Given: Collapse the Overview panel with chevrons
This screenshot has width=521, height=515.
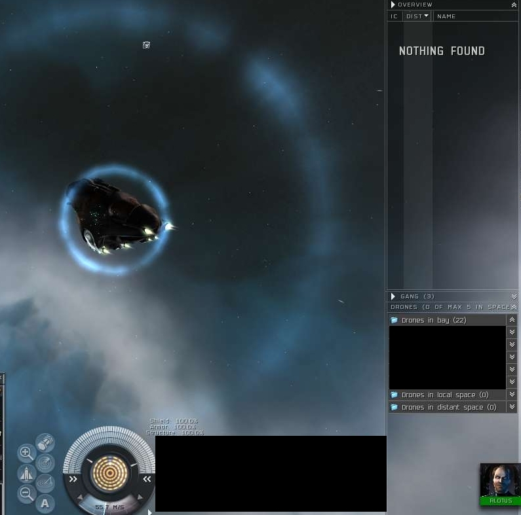Looking at the screenshot, I should click(514, 5).
